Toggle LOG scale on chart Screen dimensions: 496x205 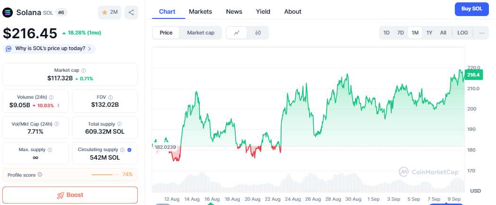[462, 33]
